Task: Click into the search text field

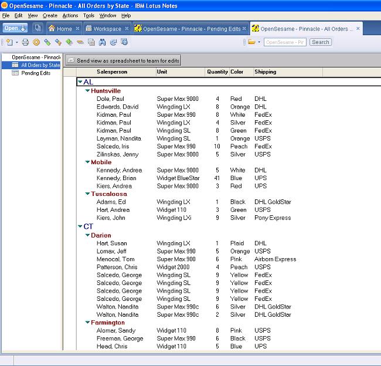Action: [x=284, y=42]
